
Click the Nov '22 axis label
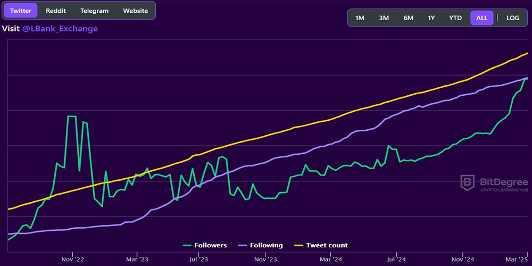coord(72,259)
